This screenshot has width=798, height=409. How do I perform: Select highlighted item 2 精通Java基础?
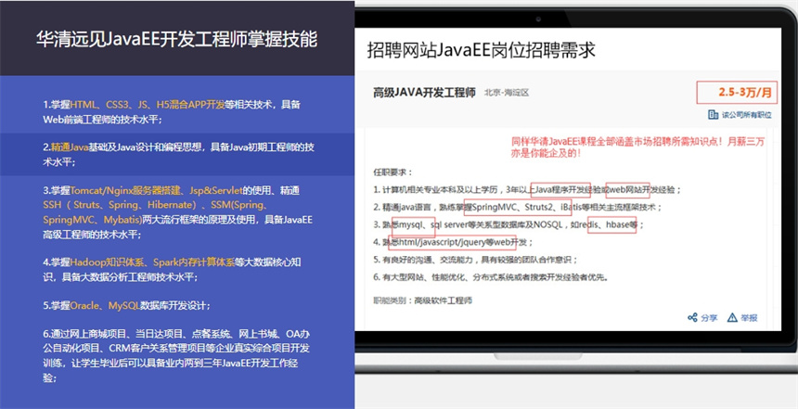pyautogui.click(x=178, y=154)
